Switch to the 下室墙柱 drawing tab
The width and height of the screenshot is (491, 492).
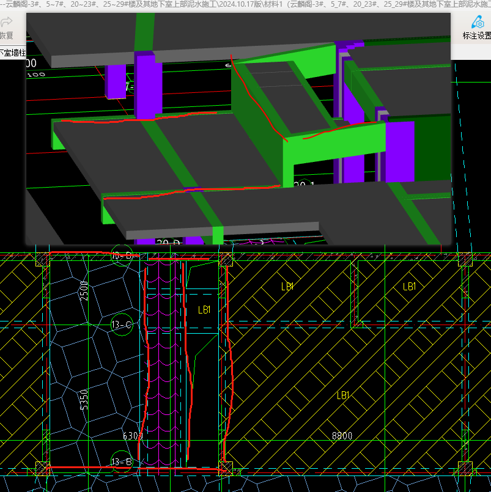click(13, 53)
